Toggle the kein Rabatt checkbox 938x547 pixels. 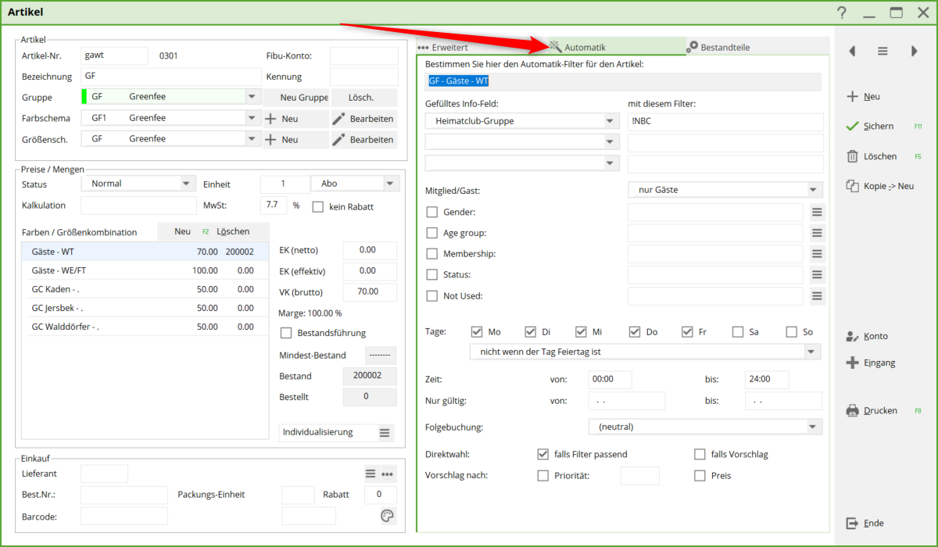tap(318, 207)
